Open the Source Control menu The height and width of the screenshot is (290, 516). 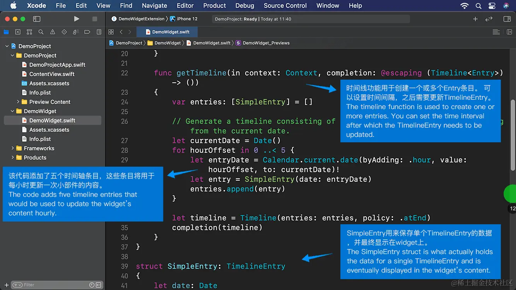pyautogui.click(x=285, y=5)
